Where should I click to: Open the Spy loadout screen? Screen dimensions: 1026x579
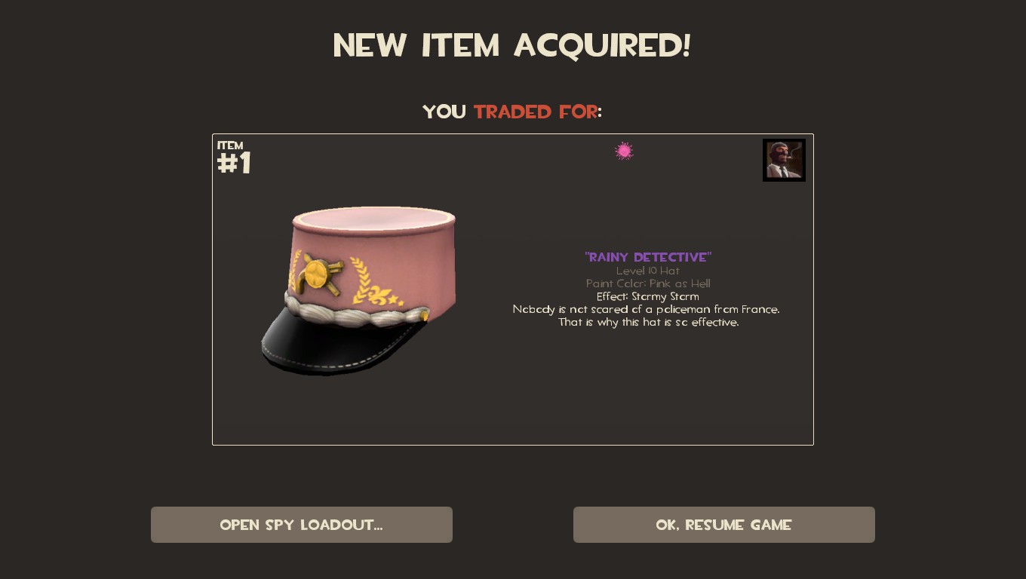[302, 525]
